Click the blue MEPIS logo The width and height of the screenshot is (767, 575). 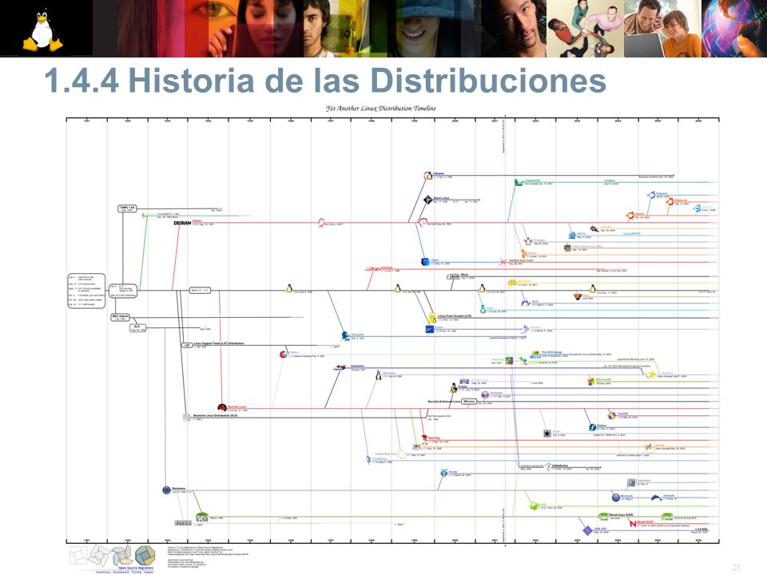pos(572,235)
